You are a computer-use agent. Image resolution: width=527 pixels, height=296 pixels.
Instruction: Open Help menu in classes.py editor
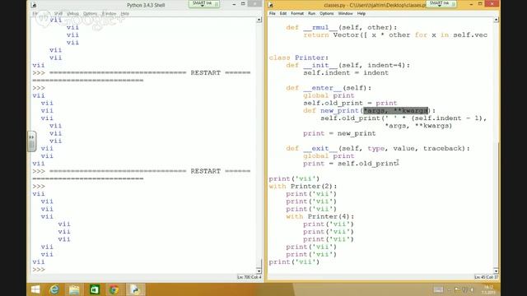[x=361, y=13]
